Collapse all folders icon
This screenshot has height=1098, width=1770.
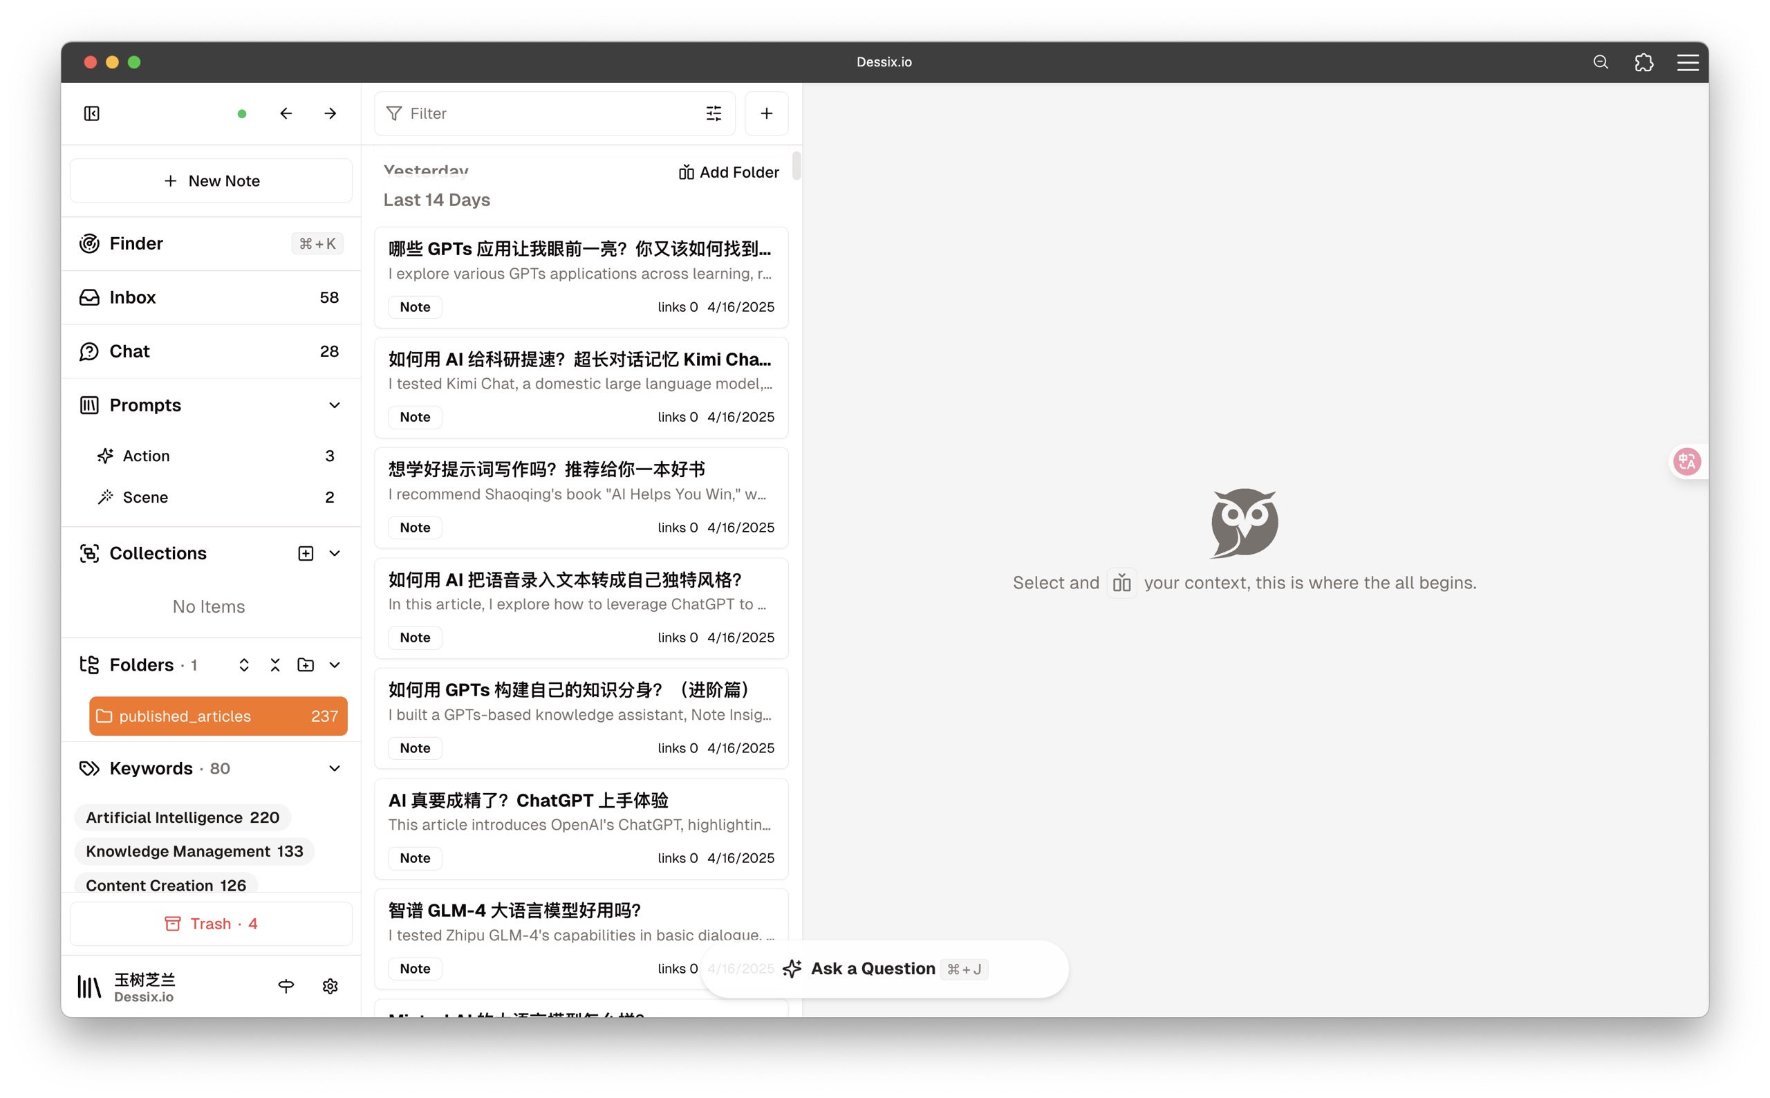[x=275, y=665]
